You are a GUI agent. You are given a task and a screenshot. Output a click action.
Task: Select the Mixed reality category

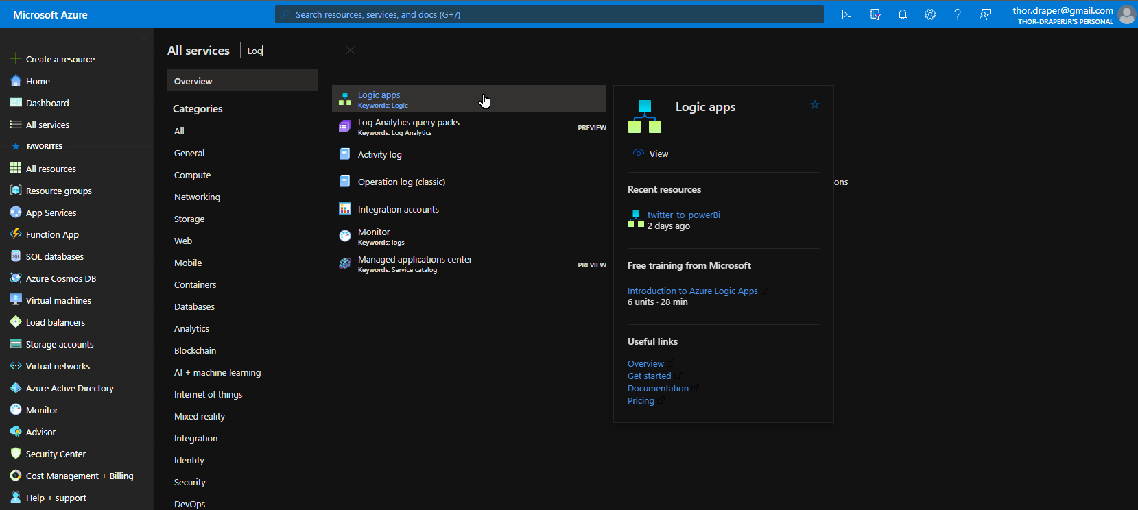200,416
